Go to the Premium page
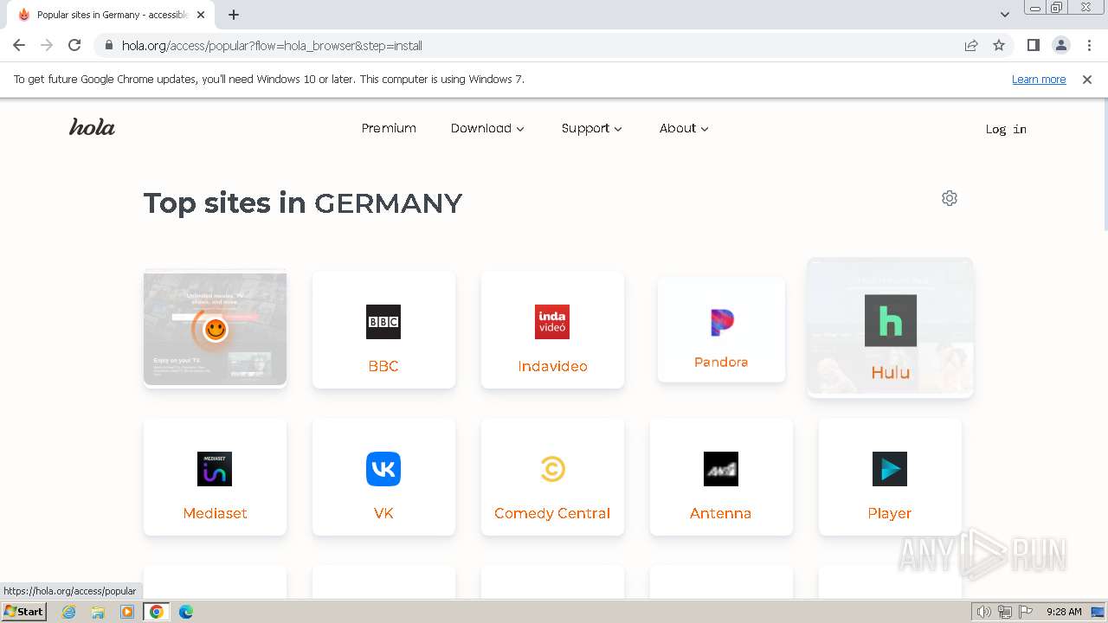 (x=389, y=128)
